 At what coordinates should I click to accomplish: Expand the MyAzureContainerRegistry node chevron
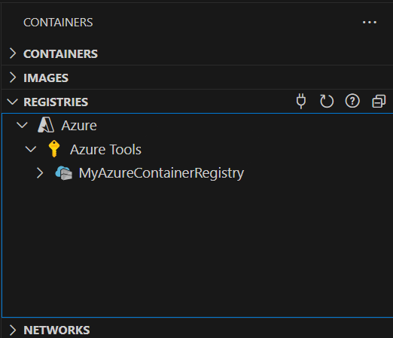click(40, 173)
